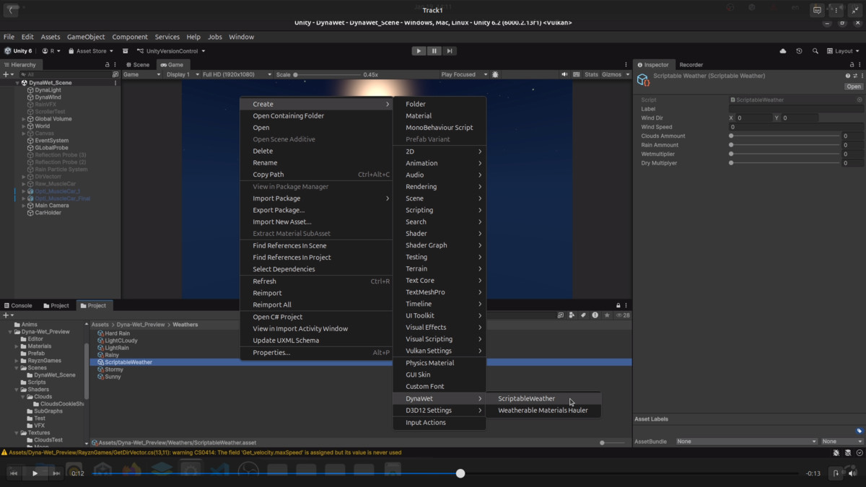Click the asset label tag icon in Inspector
Image resolution: width=866 pixels, height=487 pixels.
[x=860, y=431]
